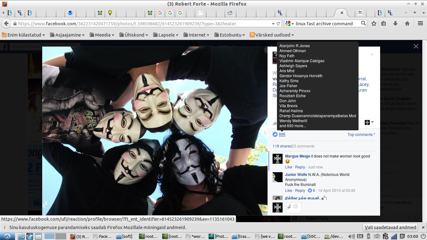
Task: Go to Firefox home page icon
Action: click(407, 23)
